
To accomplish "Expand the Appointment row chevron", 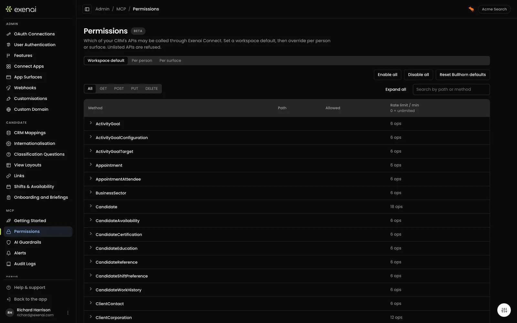I will (x=91, y=165).
